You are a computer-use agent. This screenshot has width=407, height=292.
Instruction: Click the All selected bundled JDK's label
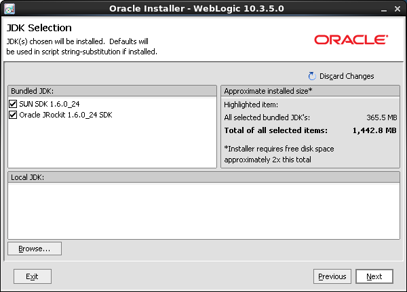(x=267, y=117)
